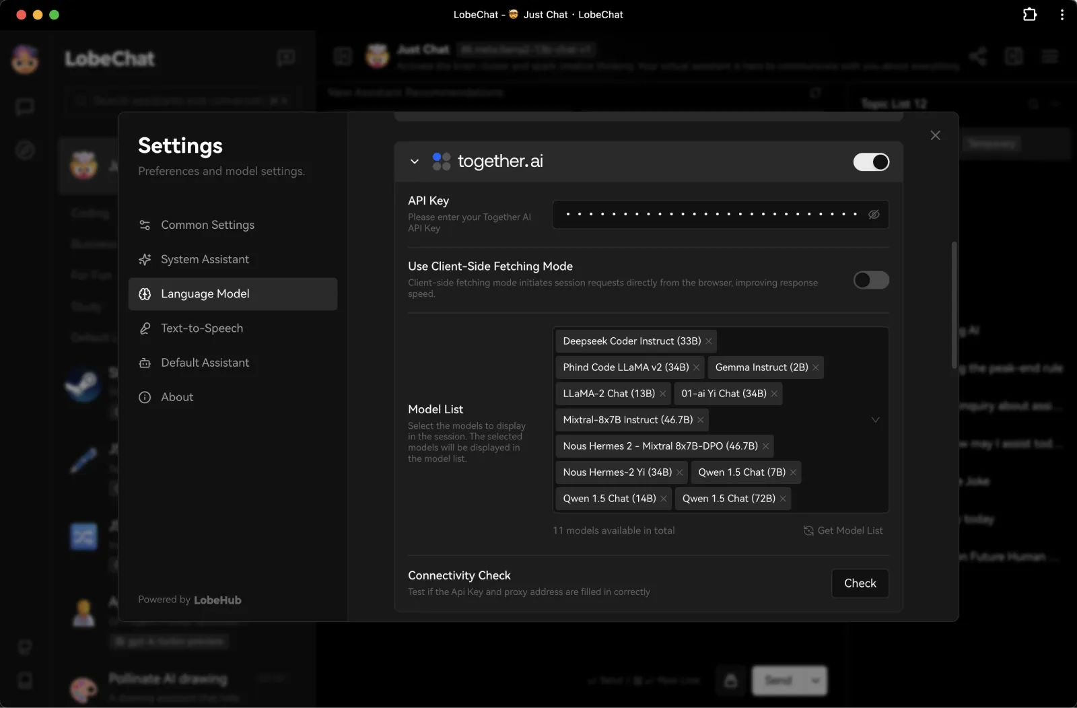Remove LLaMA-2 Chat (13B) model tag
1077x708 pixels.
click(x=663, y=394)
